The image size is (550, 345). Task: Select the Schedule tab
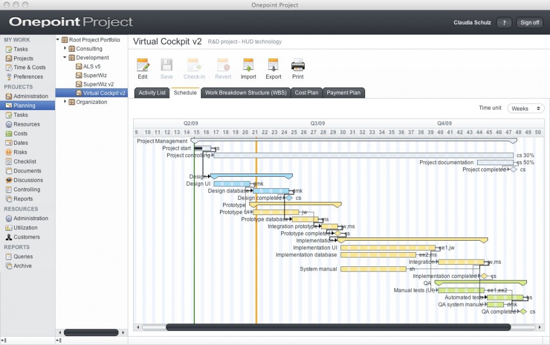point(185,93)
